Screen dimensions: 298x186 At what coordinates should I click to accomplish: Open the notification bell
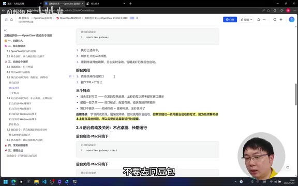tap(259, 20)
